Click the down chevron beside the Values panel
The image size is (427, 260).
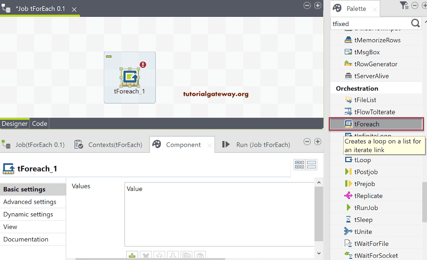click(319, 253)
